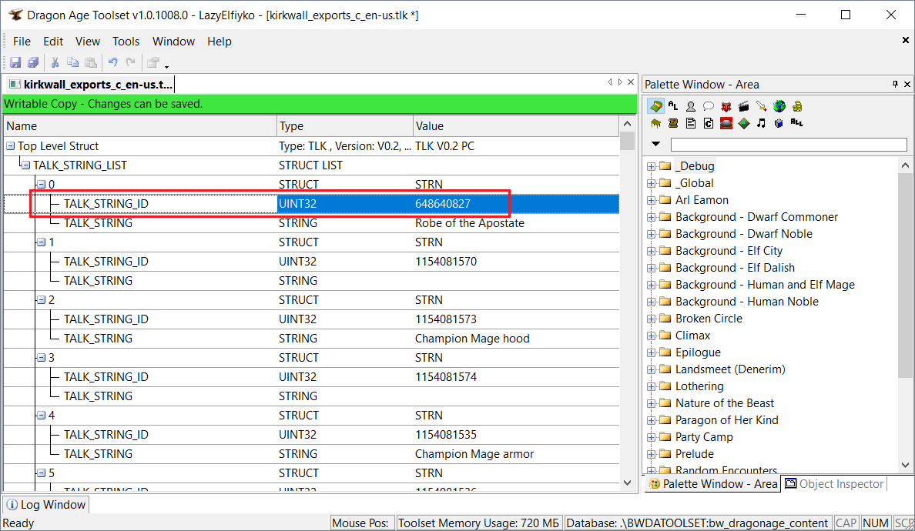The height and width of the screenshot is (531, 915).
Task: Toggle the Palette Window pin button
Action: click(x=895, y=85)
